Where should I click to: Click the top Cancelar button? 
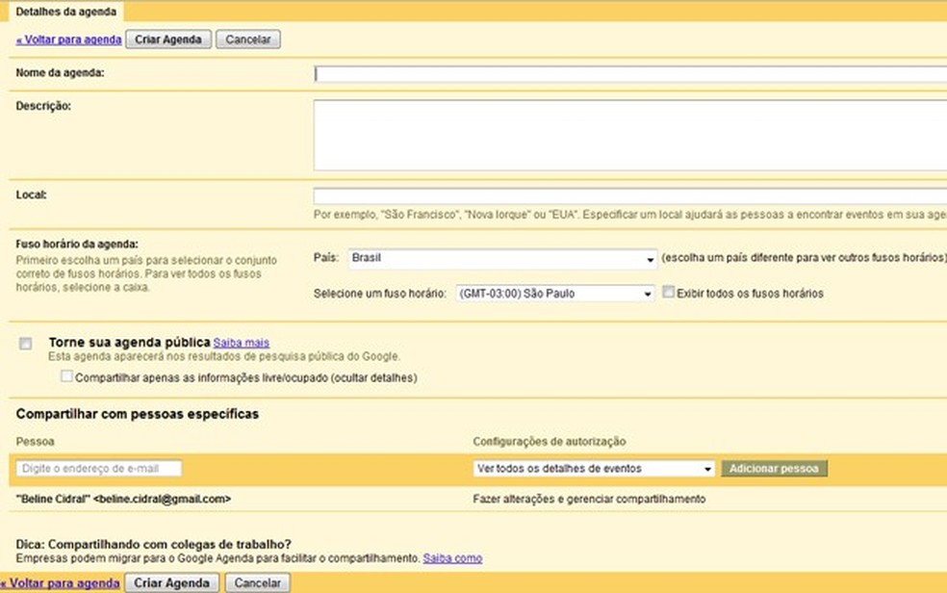point(248,39)
